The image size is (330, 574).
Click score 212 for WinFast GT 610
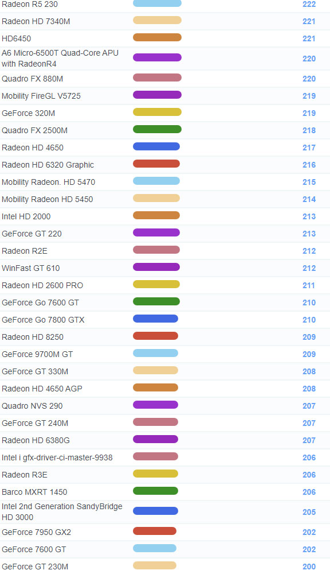[x=309, y=268]
